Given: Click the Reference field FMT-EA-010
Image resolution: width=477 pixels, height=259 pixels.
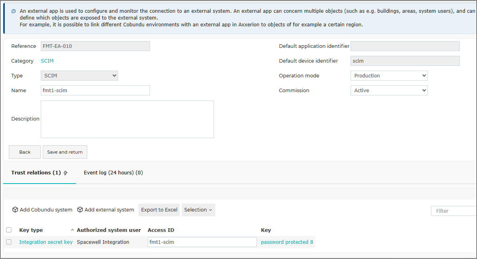Looking at the screenshot, I should pos(95,46).
